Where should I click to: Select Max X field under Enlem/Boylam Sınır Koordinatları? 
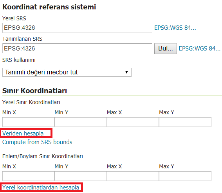[133, 176]
